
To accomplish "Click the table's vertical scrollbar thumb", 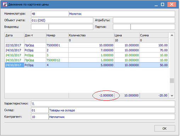I will [x=172, y=81].
